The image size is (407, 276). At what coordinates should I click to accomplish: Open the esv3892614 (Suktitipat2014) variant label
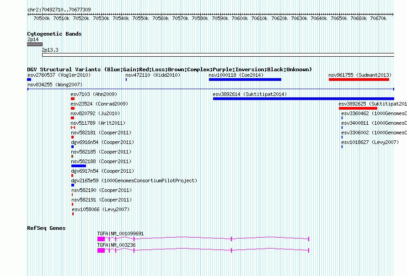[x=250, y=94]
